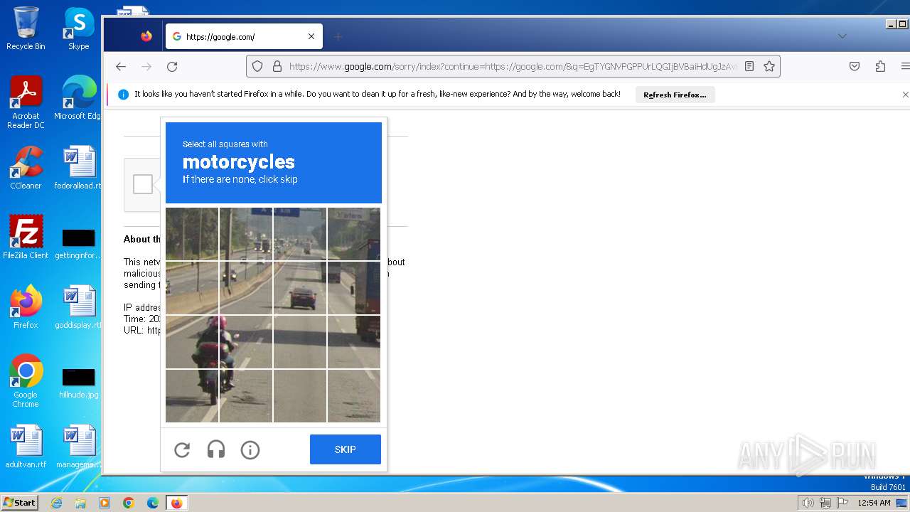Show site security padlock info

pos(277,66)
